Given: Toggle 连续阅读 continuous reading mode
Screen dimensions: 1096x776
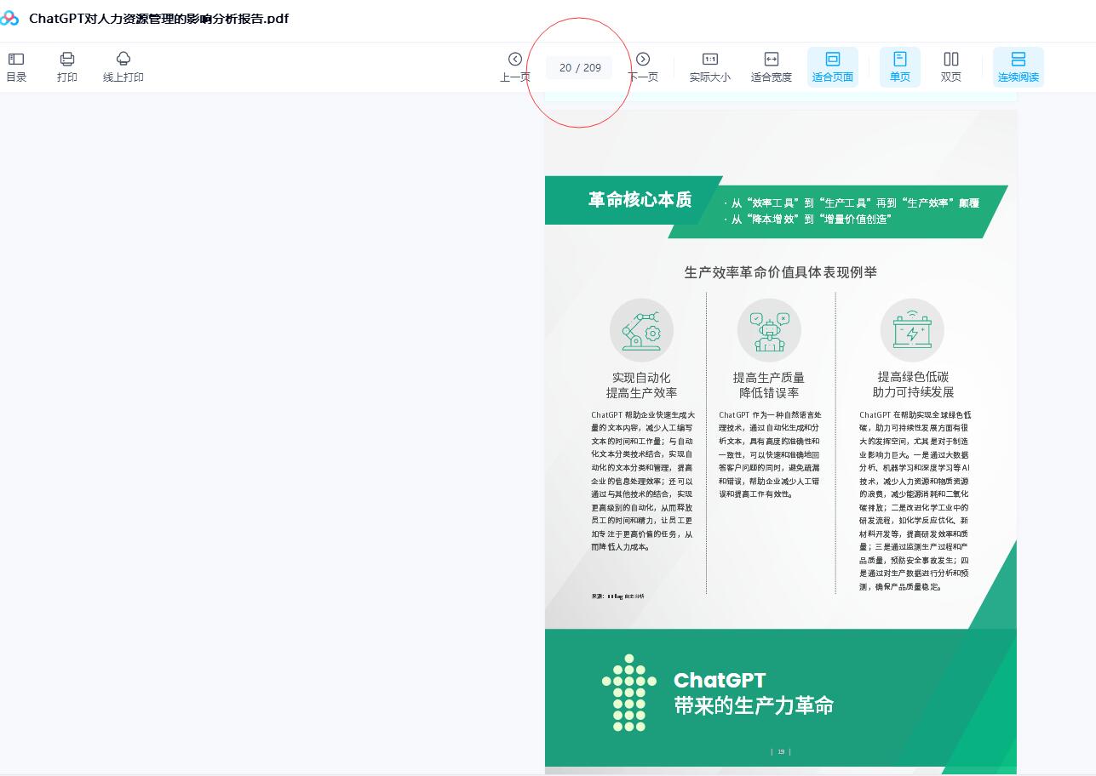Looking at the screenshot, I should coord(1018,67).
